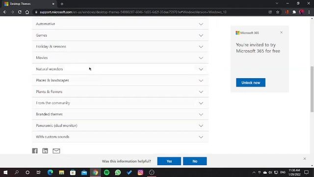Switch to Chrome in the taskbar
This screenshot has height=177, width=314.
[95, 173]
